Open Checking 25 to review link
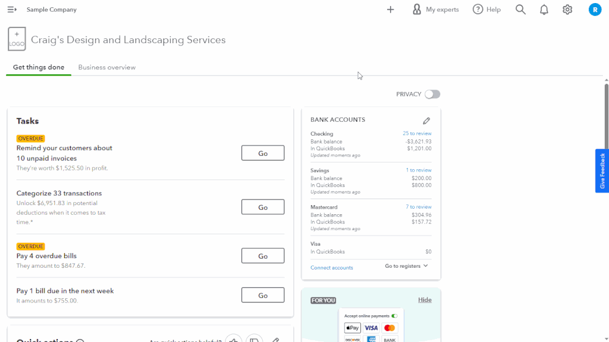 coord(417,133)
